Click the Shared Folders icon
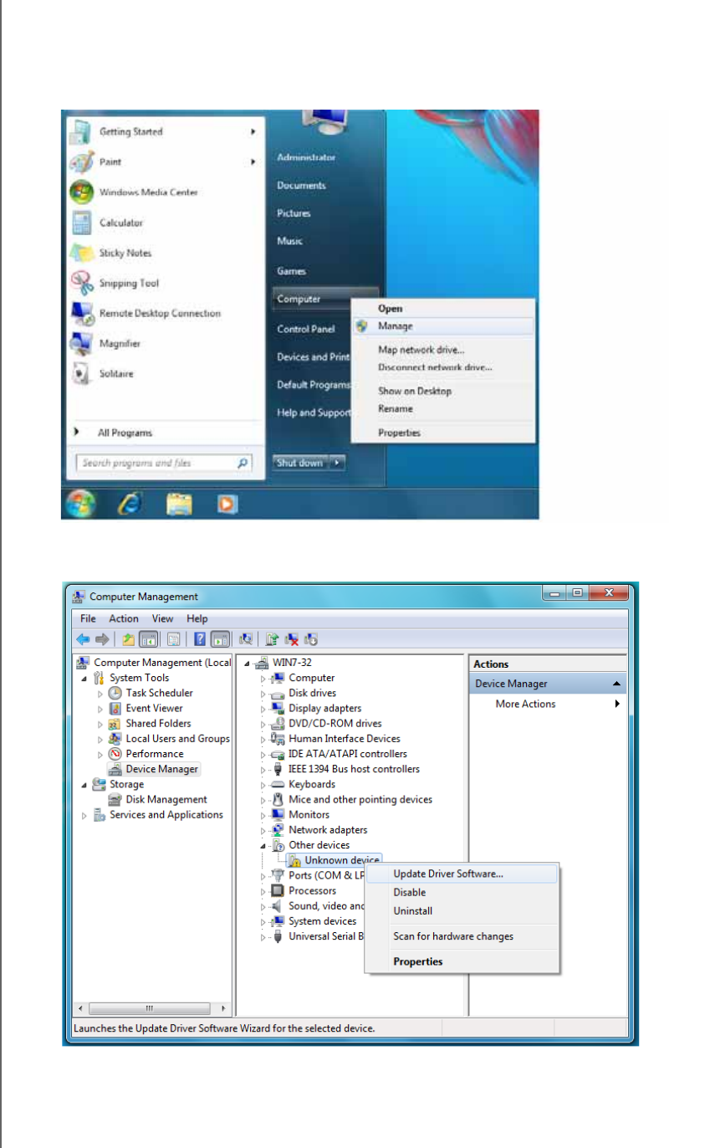Image resolution: width=710 pixels, height=1148 pixels. 116,723
